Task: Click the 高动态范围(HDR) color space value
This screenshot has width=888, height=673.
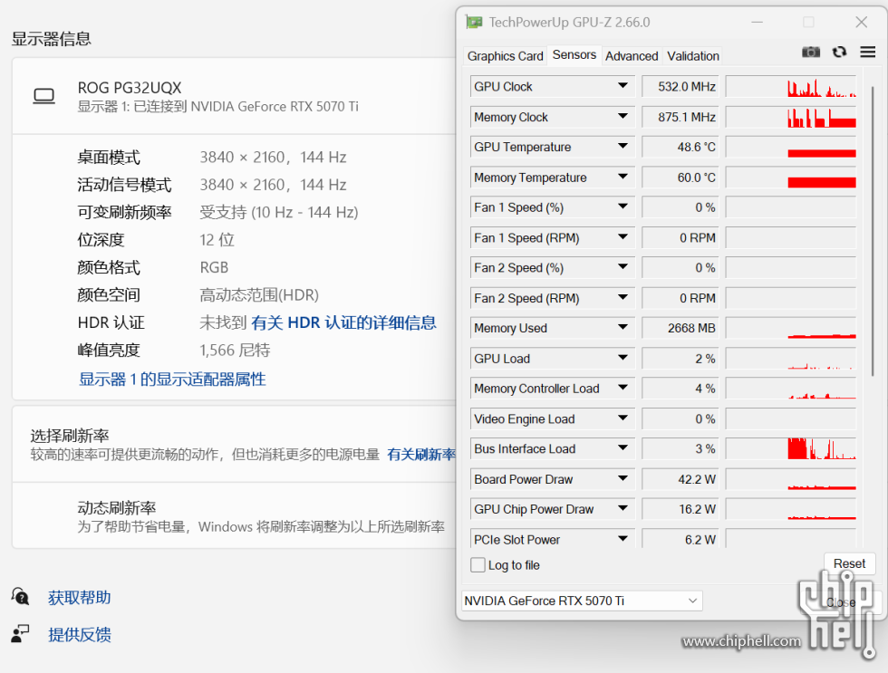Action: pos(259,295)
